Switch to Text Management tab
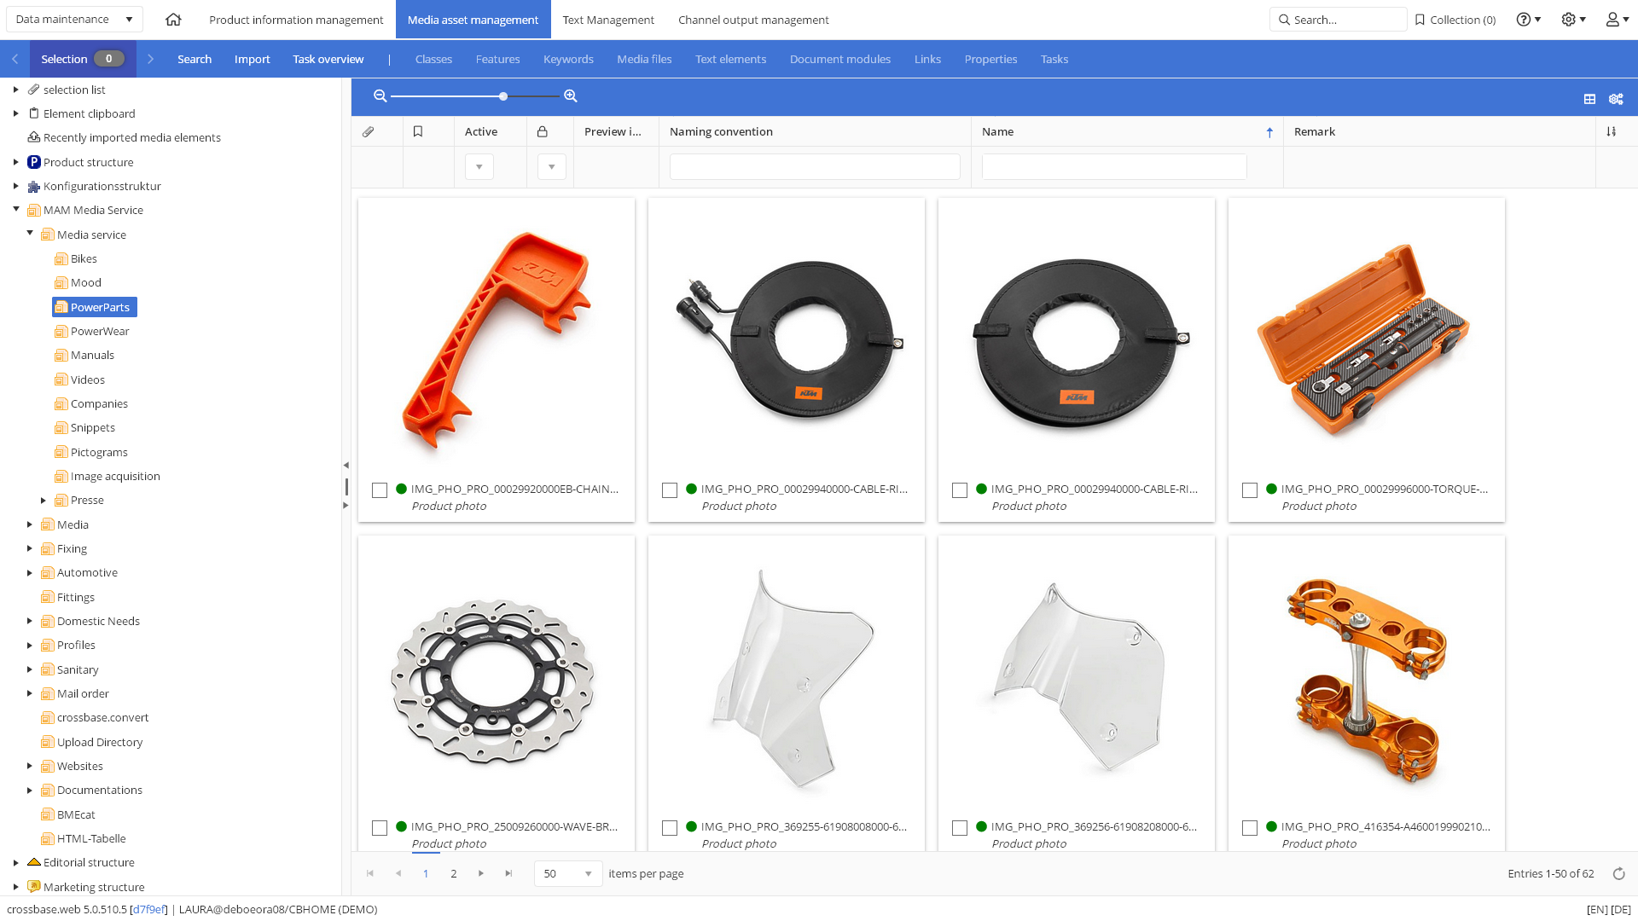This screenshot has height=921, width=1638. pyautogui.click(x=608, y=20)
